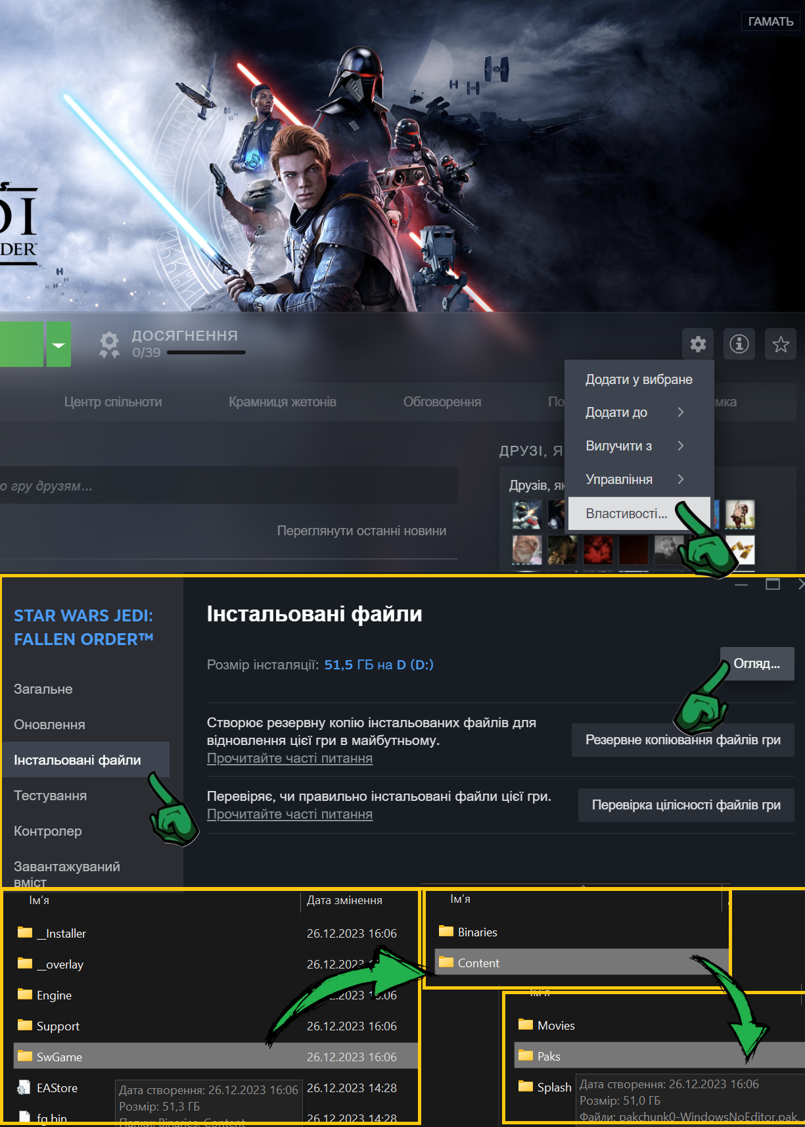Select the "_overlay" folder icon
The image size is (805, 1127).
25,963
